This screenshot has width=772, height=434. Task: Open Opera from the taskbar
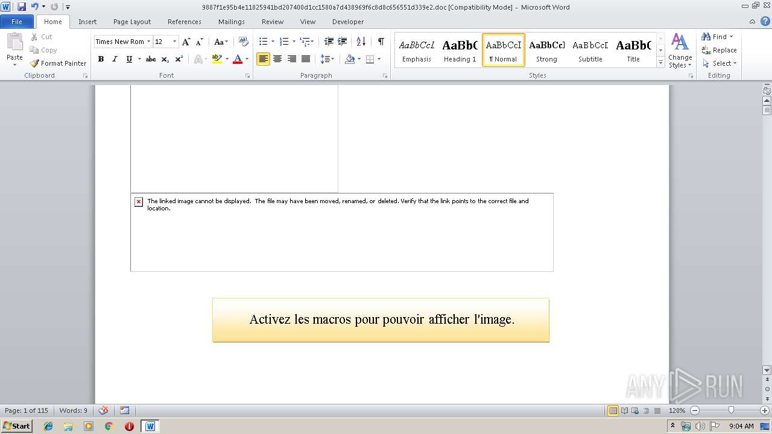(x=129, y=426)
